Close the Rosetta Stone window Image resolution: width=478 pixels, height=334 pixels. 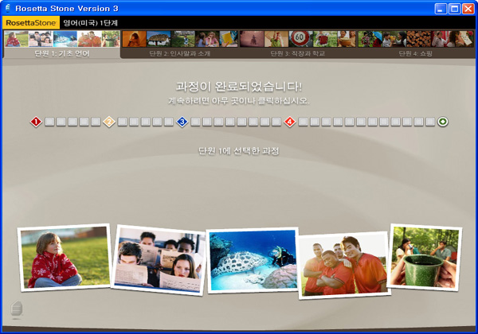[468, 9]
